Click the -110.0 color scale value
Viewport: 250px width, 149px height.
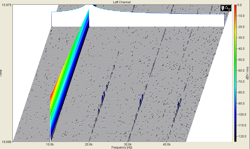241,125
